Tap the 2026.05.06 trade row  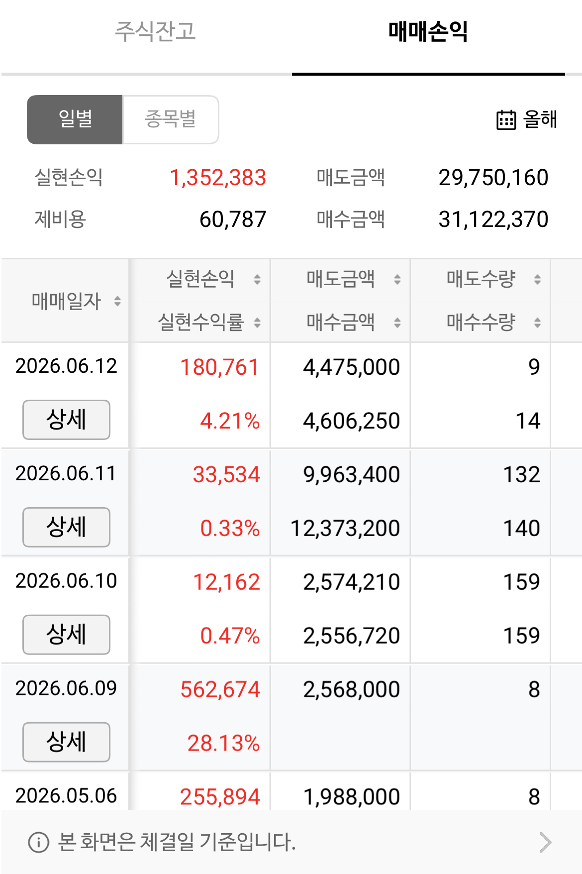pyautogui.click(x=291, y=791)
